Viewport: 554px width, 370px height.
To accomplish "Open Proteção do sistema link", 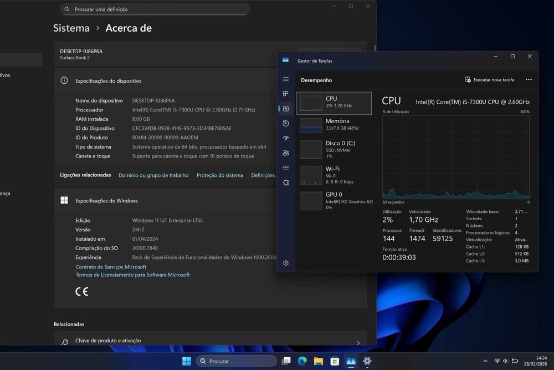I will pos(220,175).
